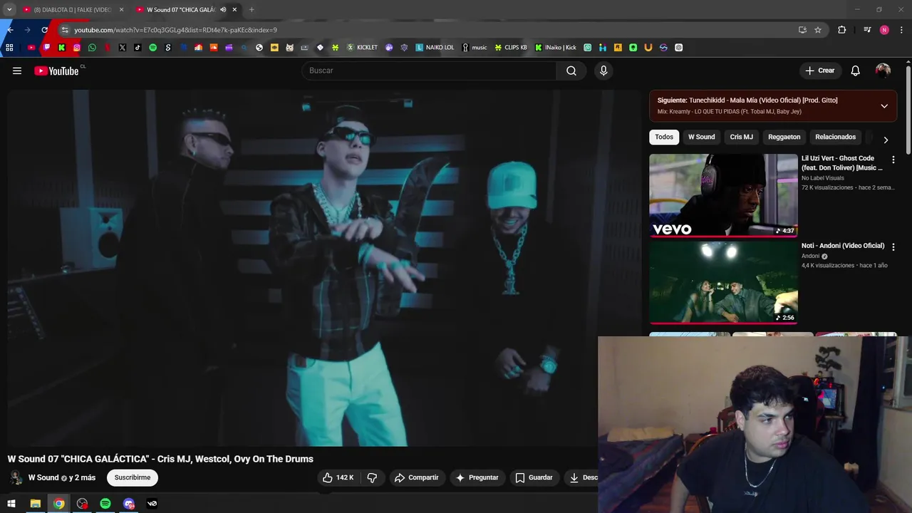This screenshot has width=912, height=513.
Task: Open the account avatar menu
Action: click(x=883, y=71)
